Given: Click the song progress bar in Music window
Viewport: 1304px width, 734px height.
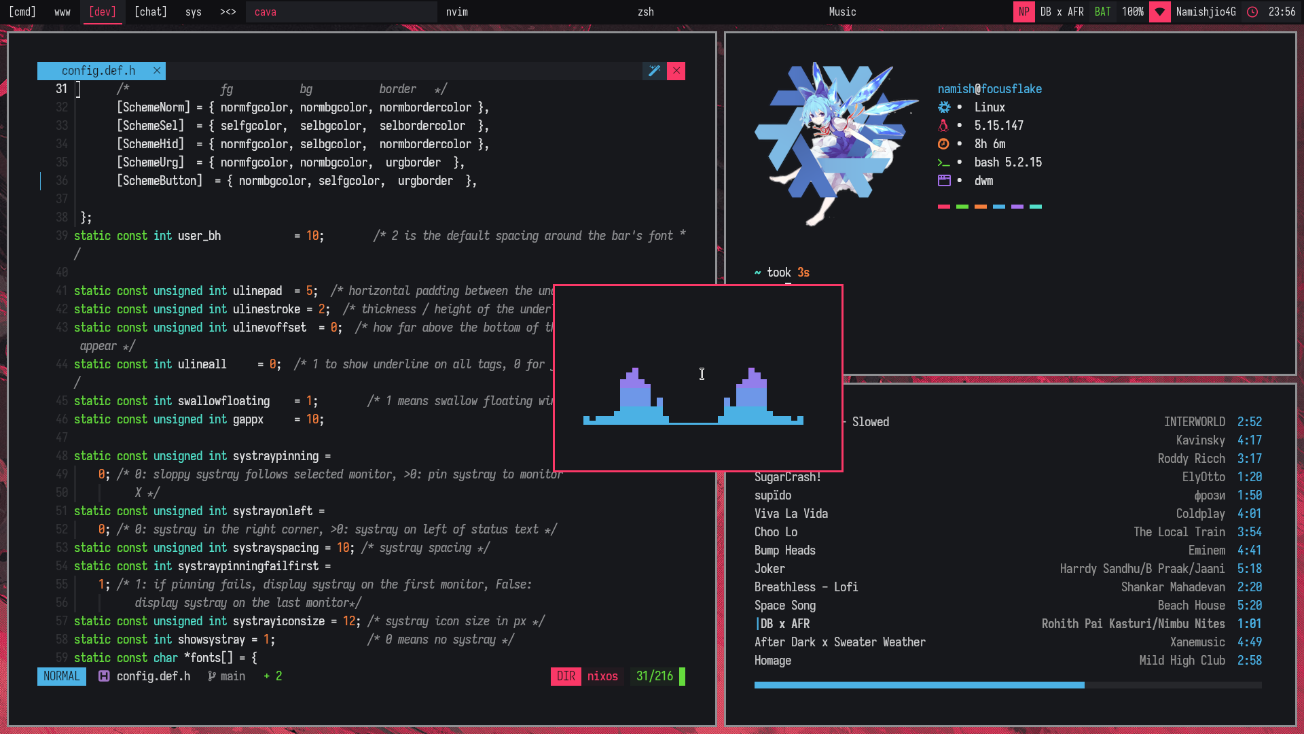Looking at the screenshot, I should (x=1008, y=685).
